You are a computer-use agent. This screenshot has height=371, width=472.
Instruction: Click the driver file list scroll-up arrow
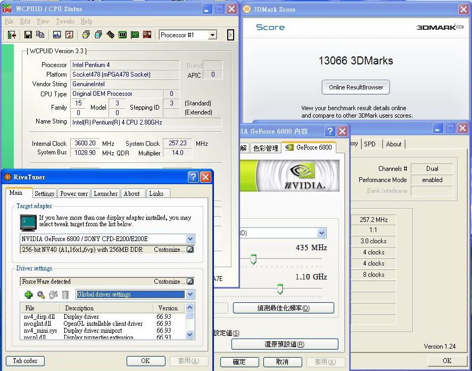[x=189, y=307]
